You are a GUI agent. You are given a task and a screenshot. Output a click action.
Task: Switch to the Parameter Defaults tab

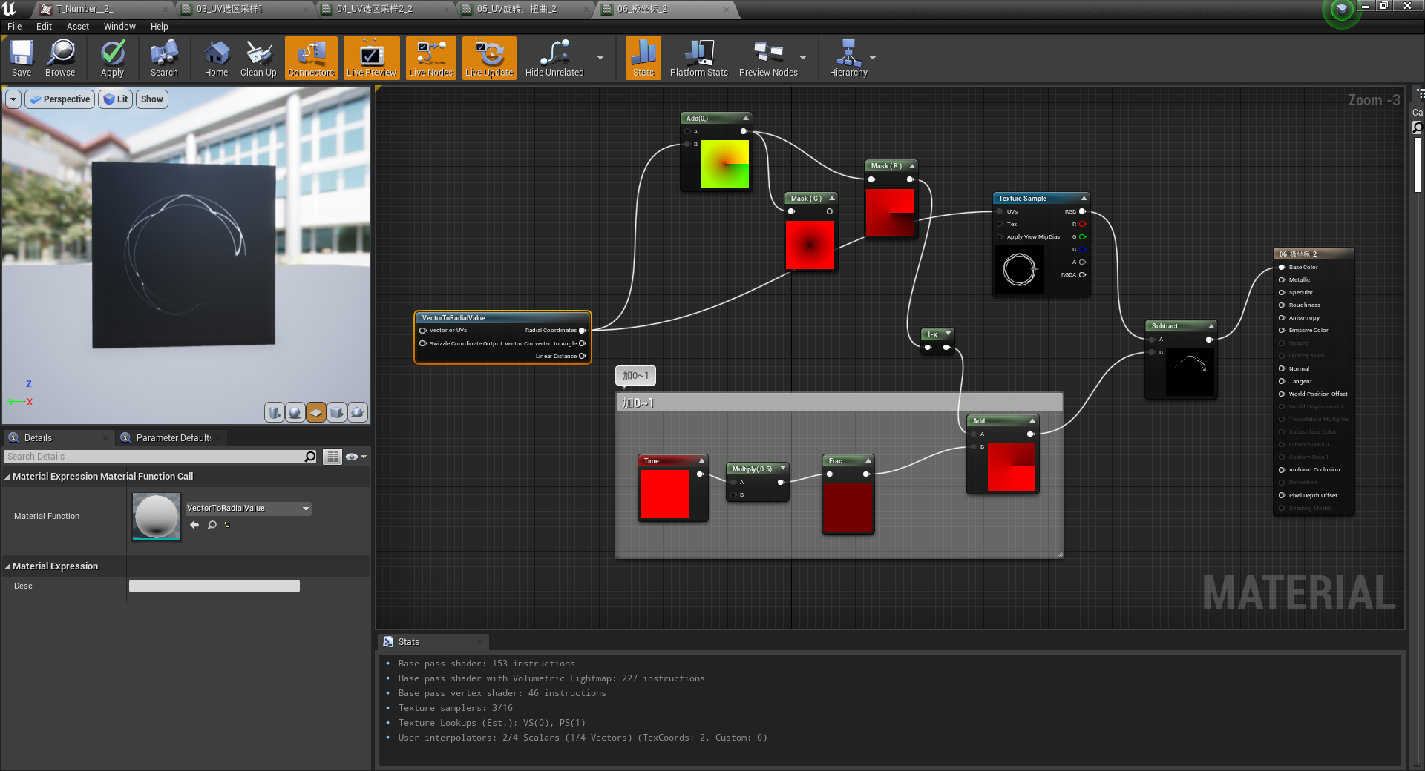click(x=171, y=437)
